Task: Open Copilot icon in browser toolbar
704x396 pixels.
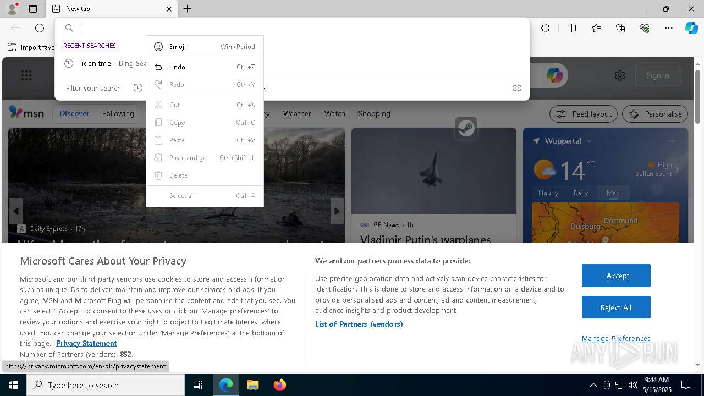Action: pyautogui.click(x=691, y=28)
